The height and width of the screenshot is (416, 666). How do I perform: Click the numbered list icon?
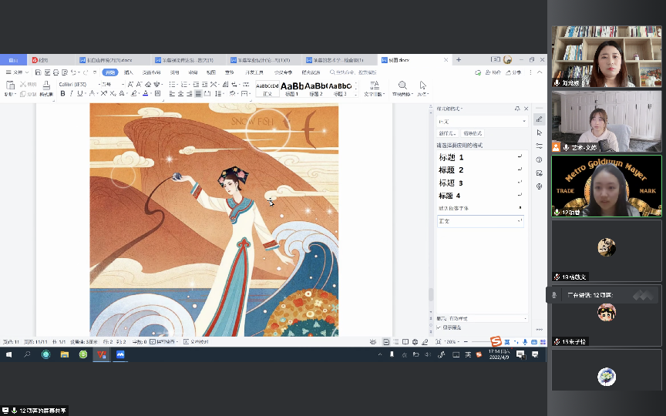tap(184, 85)
